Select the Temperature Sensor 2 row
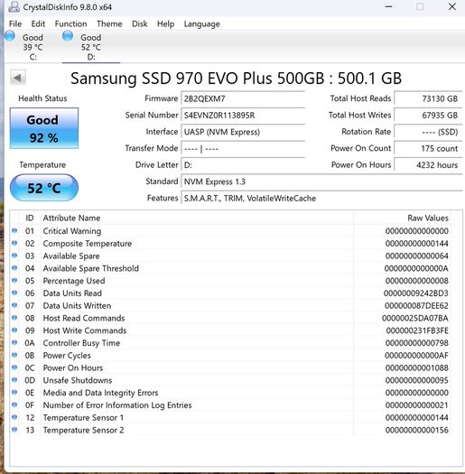 [230, 430]
